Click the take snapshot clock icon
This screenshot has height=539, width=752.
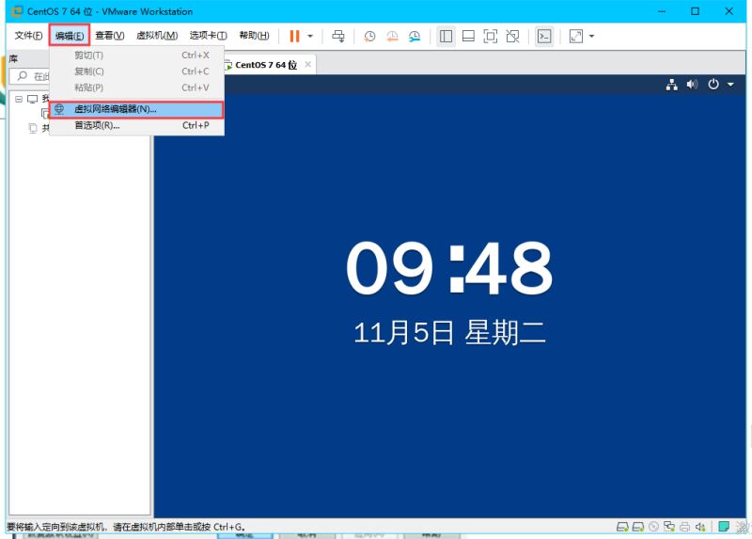click(369, 36)
